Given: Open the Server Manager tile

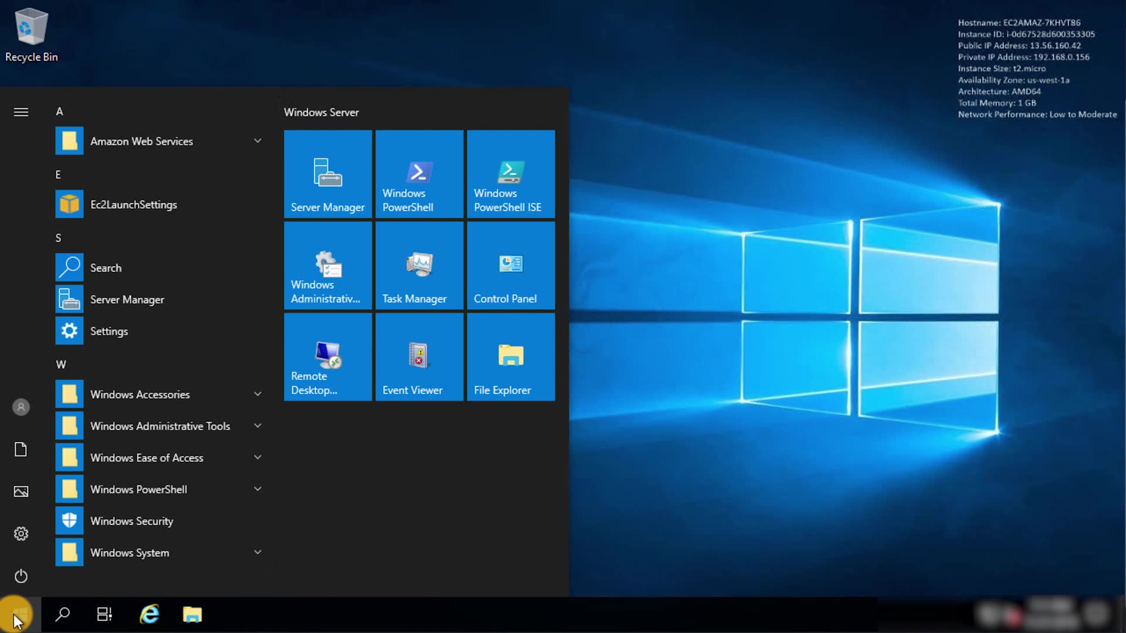Looking at the screenshot, I should point(328,174).
